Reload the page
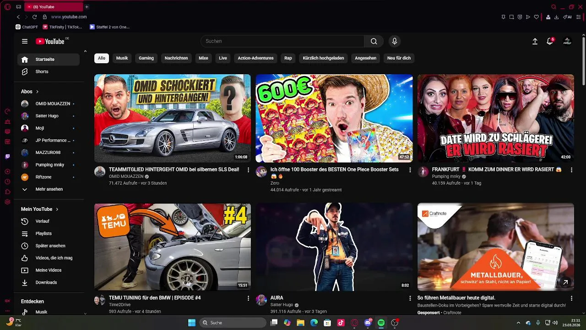The image size is (586, 330). pos(34,17)
